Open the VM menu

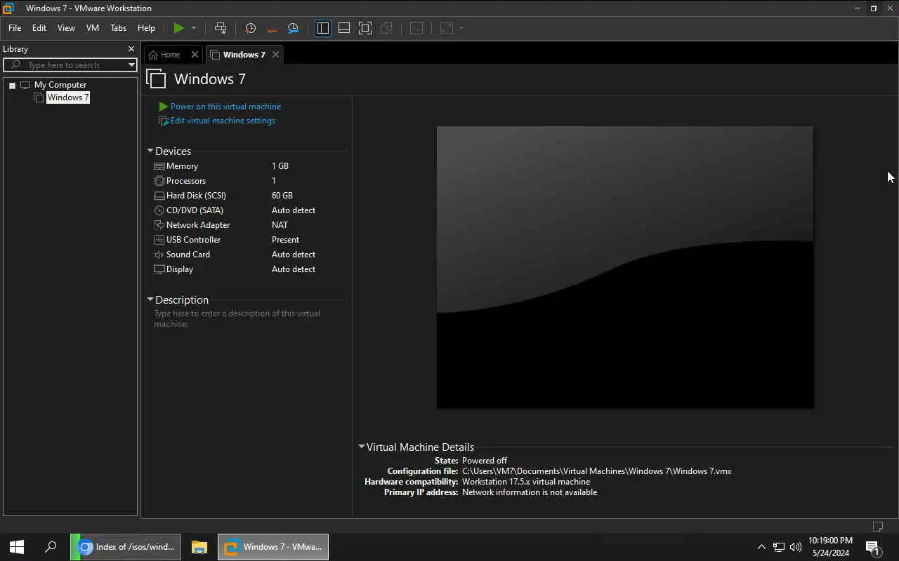click(93, 28)
